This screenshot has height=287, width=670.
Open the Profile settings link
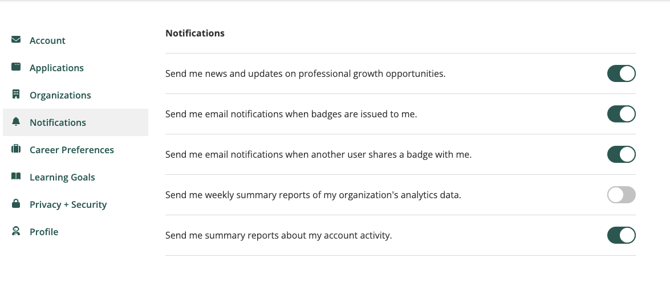tap(44, 232)
